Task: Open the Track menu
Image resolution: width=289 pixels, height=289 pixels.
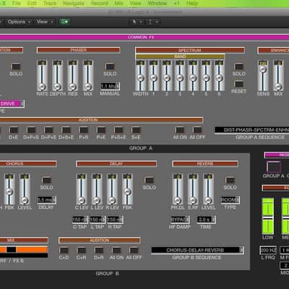Action: pyautogui.click(x=50, y=4)
